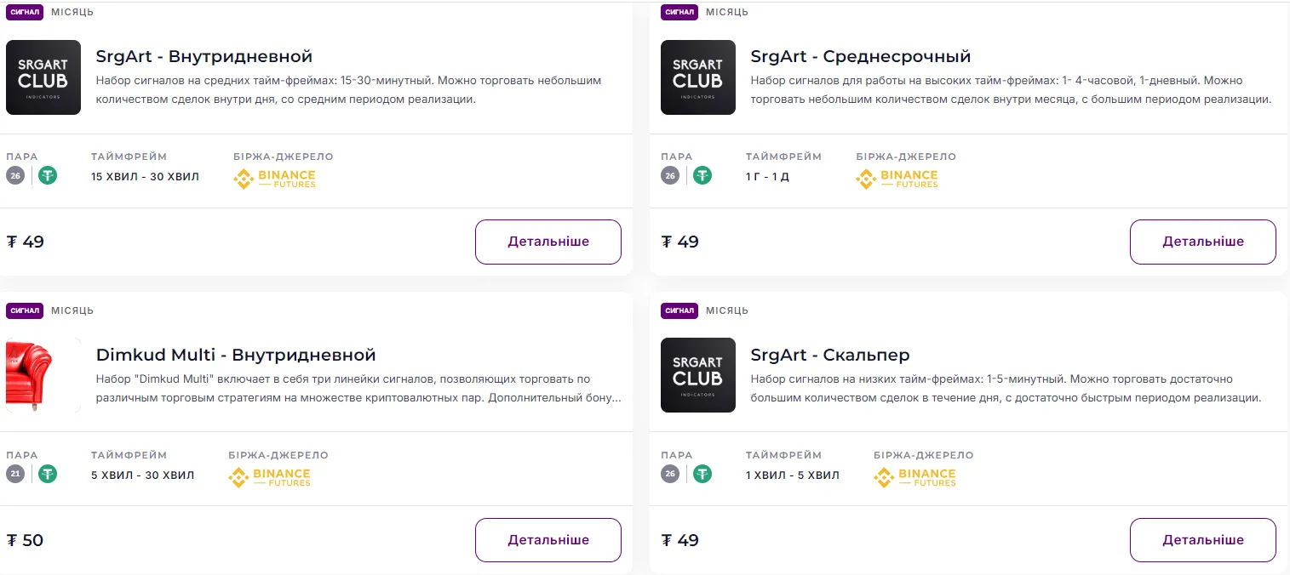Click the 26 pairs badge on SrgArt Скальпер

pyautogui.click(x=670, y=474)
